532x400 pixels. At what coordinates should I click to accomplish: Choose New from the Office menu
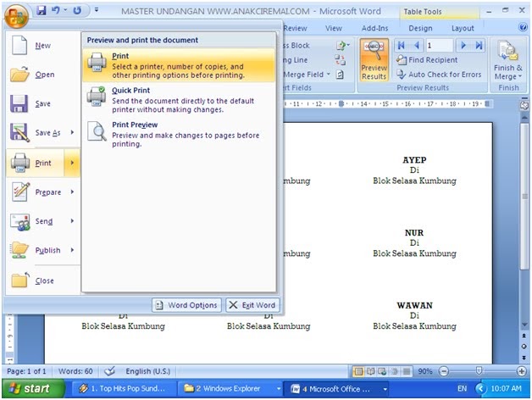[42, 46]
